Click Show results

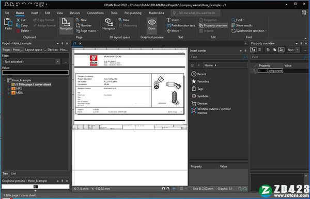coord(242,25)
